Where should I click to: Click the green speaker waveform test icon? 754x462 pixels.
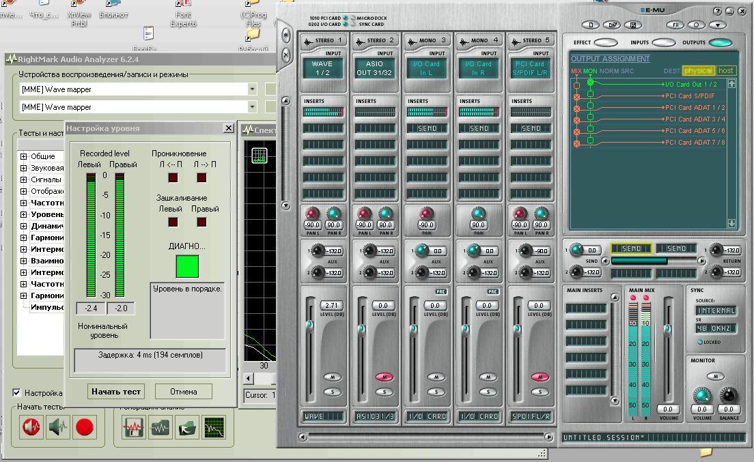coord(58,427)
